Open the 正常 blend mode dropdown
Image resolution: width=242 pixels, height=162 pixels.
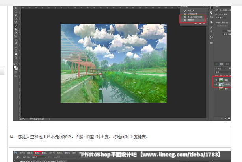[223, 72]
